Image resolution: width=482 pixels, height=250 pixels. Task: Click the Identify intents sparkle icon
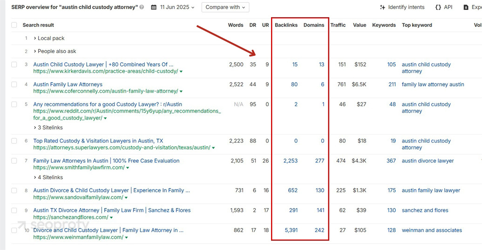point(382,7)
